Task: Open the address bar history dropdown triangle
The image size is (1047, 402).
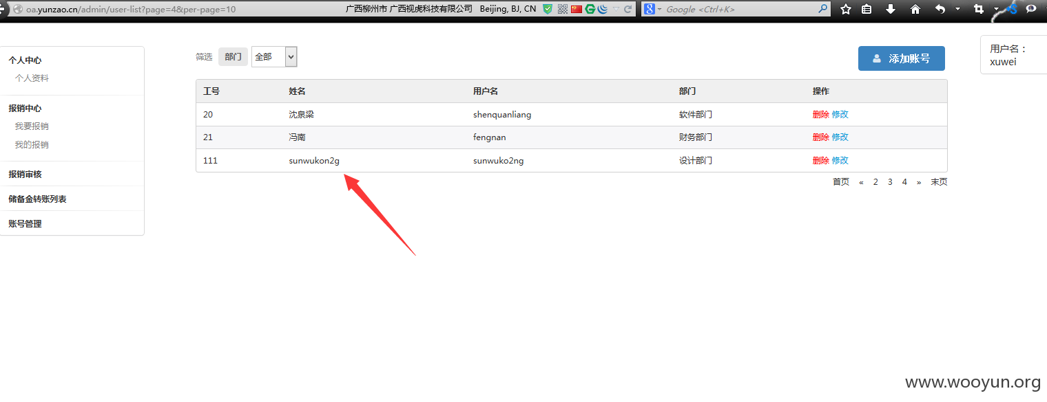Action: pos(616,9)
